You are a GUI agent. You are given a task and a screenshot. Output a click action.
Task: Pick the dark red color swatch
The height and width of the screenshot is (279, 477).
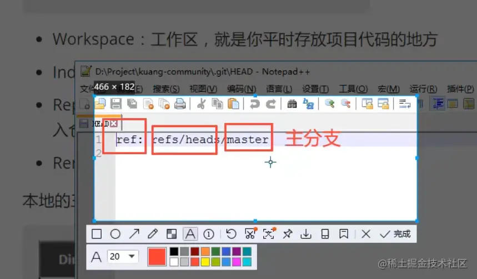tap(195, 251)
